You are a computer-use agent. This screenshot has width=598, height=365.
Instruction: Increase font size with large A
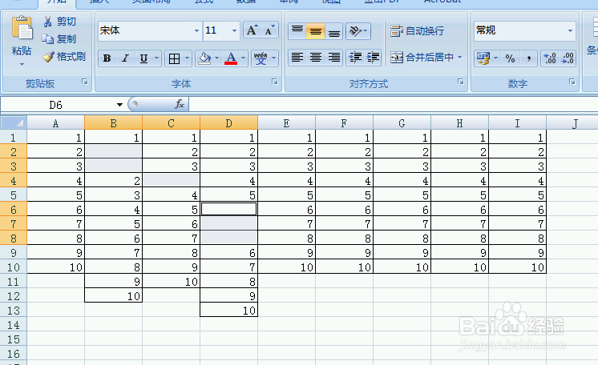click(252, 30)
